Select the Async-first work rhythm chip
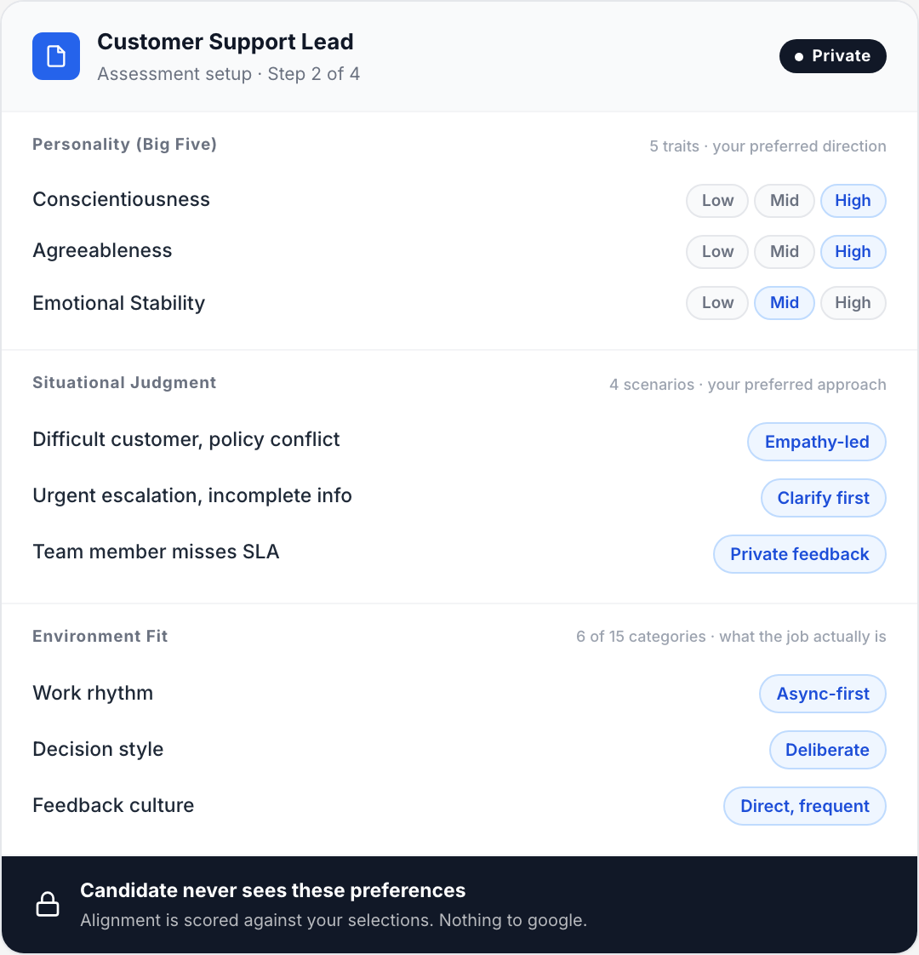This screenshot has width=919, height=955. 822,693
